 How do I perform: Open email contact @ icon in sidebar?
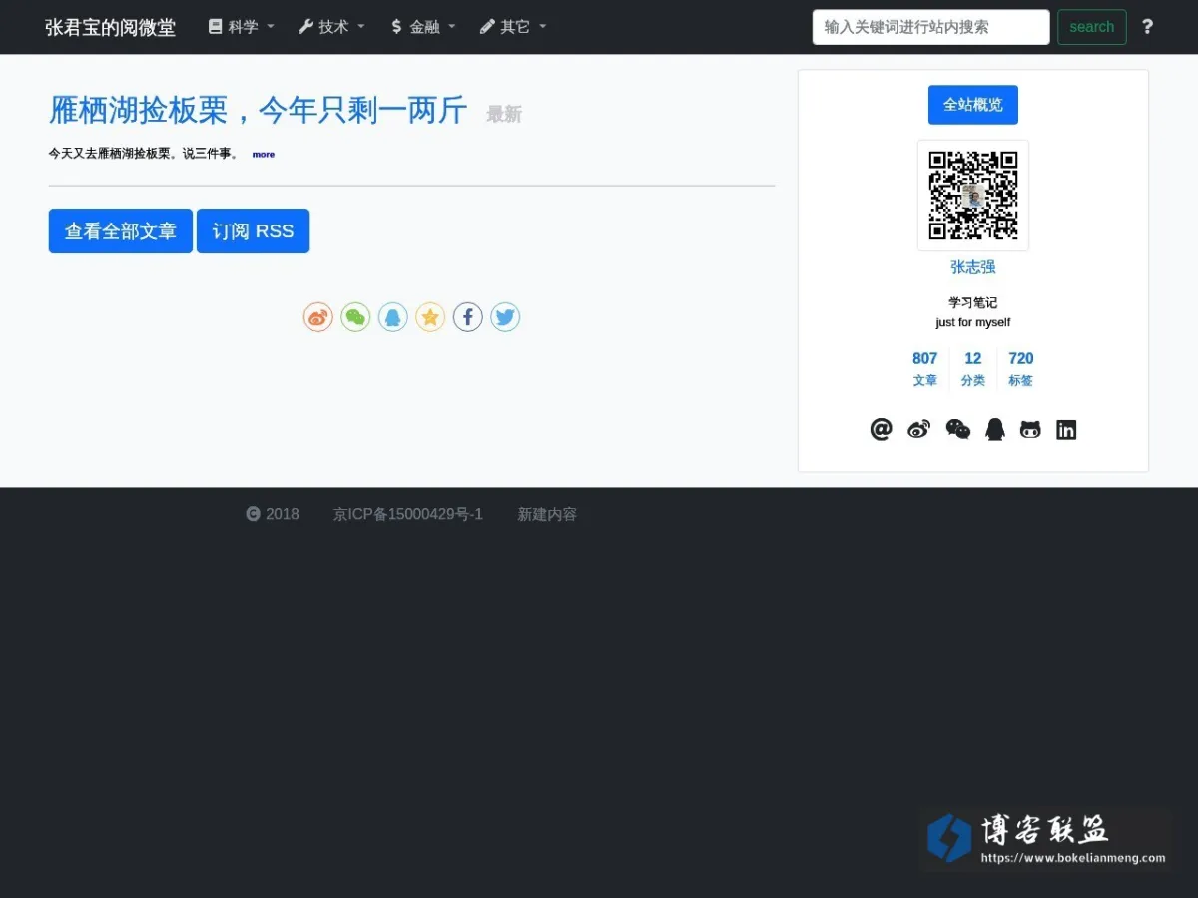coord(881,429)
